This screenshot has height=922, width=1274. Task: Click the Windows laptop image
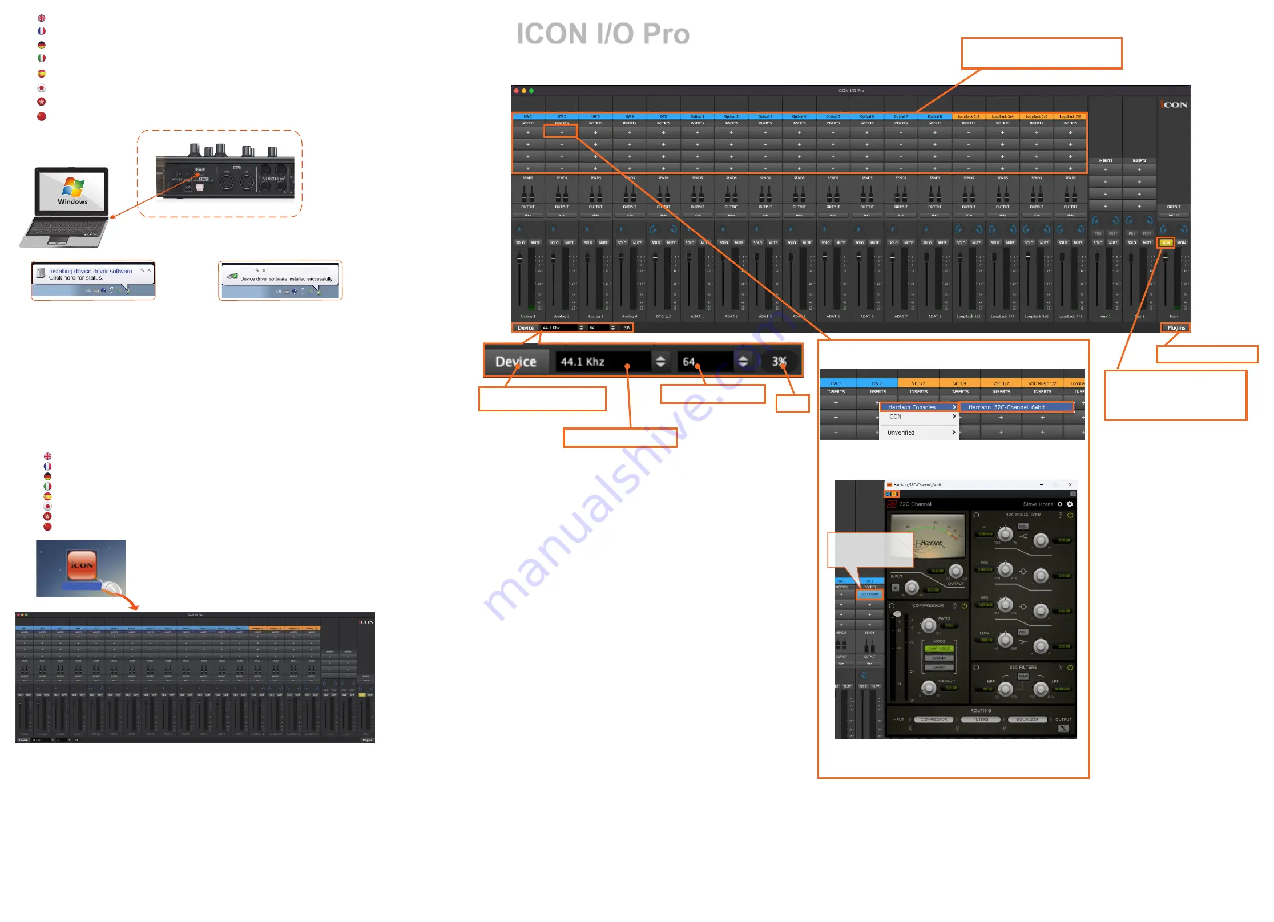click(x=66, y=207)
